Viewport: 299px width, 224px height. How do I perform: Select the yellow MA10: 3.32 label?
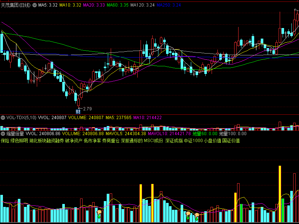[70, 5]
